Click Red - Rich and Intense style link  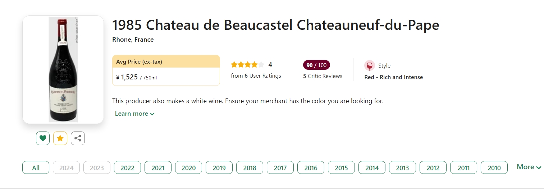393,77
